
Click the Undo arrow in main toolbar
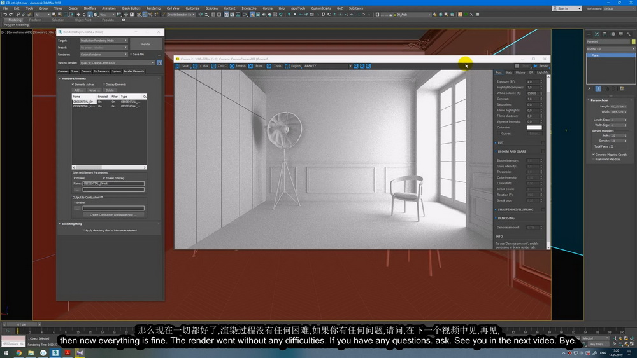tap(5, 15)
